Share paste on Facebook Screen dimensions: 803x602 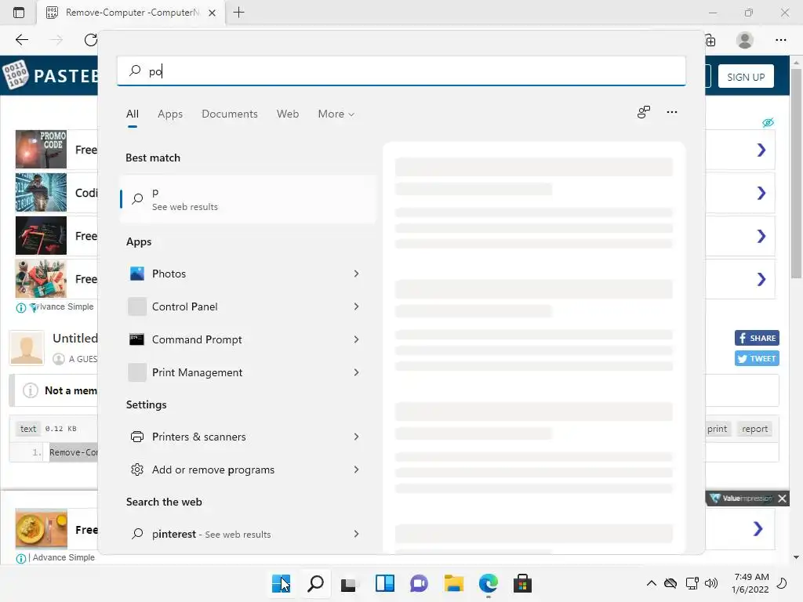point(757,338)
